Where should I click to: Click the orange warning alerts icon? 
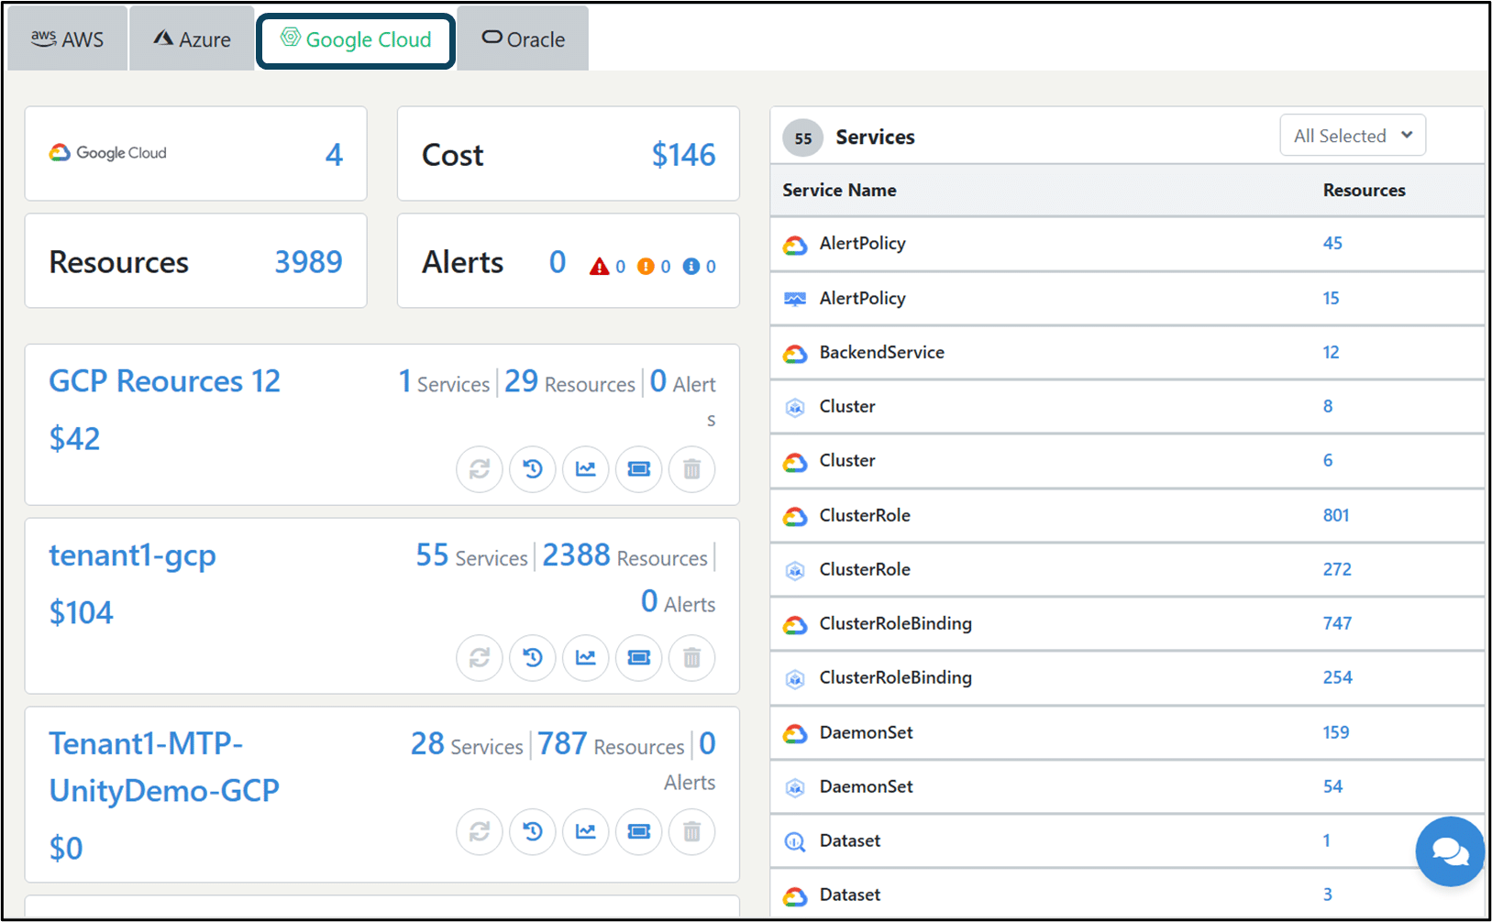646,267
